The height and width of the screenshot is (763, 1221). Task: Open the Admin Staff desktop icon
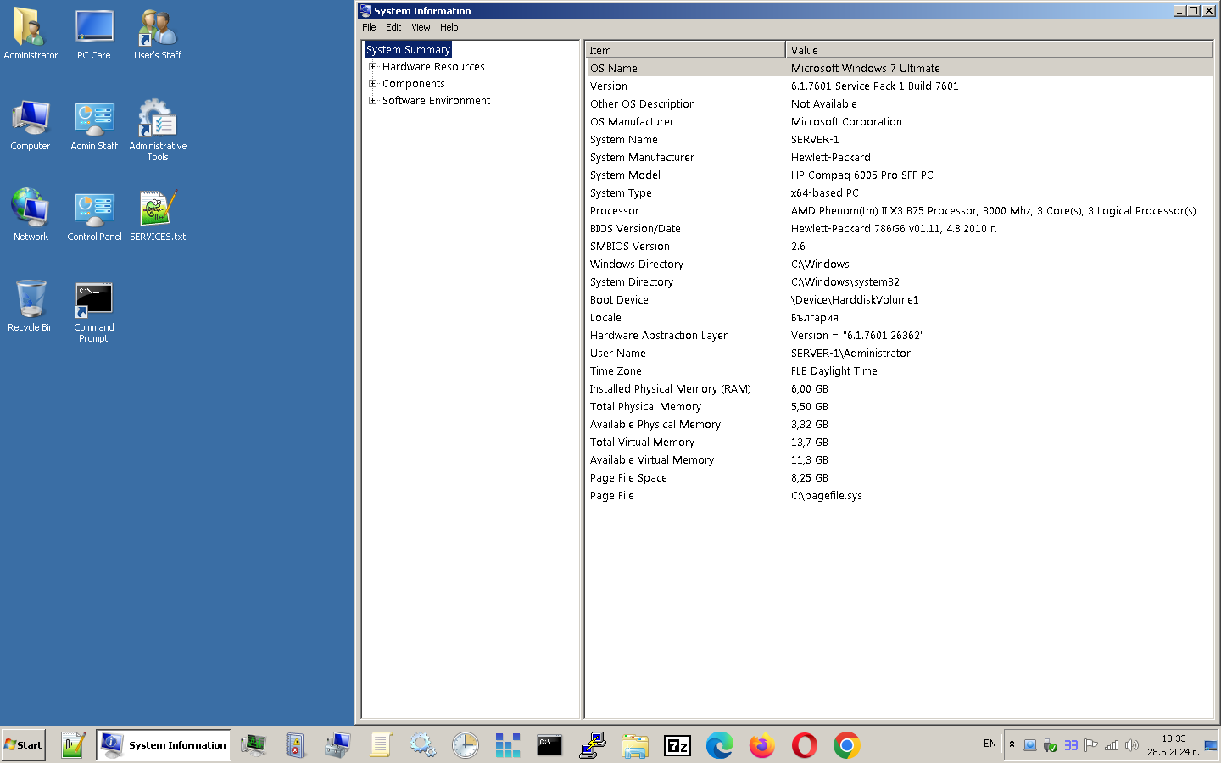click(x=94, y=125)
